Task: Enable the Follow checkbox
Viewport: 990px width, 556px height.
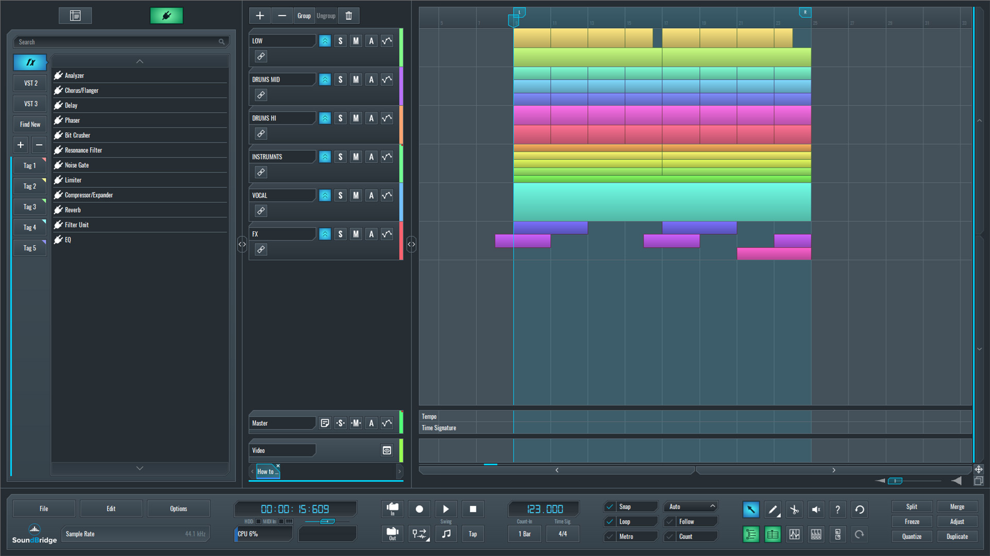Action: 670,522
